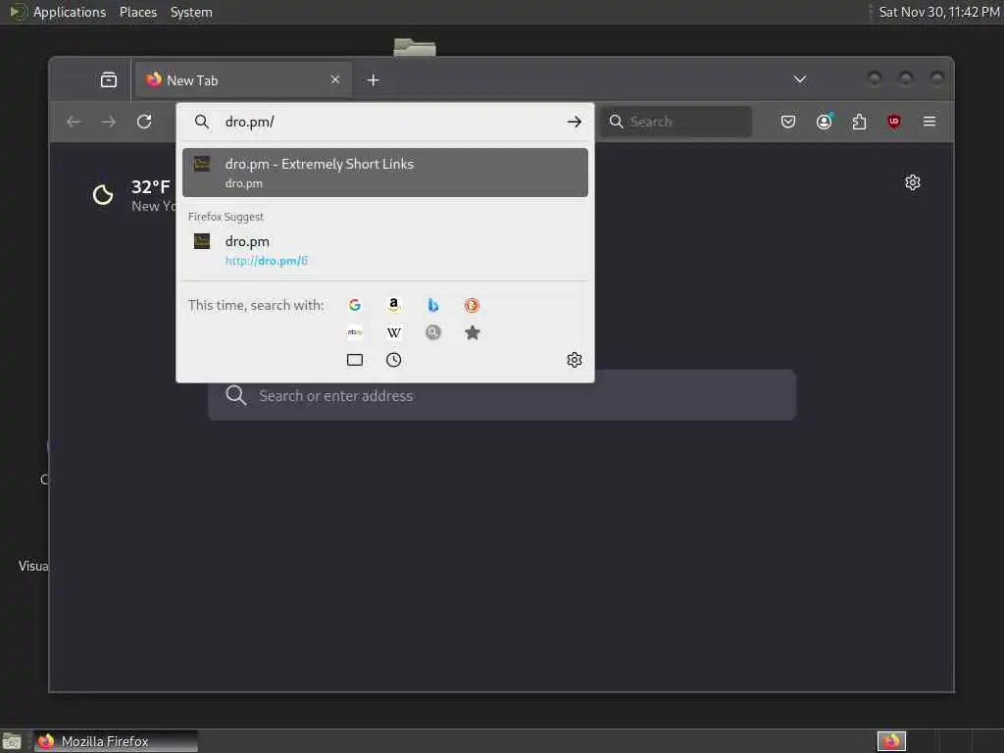The height and width of the screenshot is (753, 1004).
Task: Expand the list all tabs chevron
Action: pyautogui.click(x=800, y=79)
